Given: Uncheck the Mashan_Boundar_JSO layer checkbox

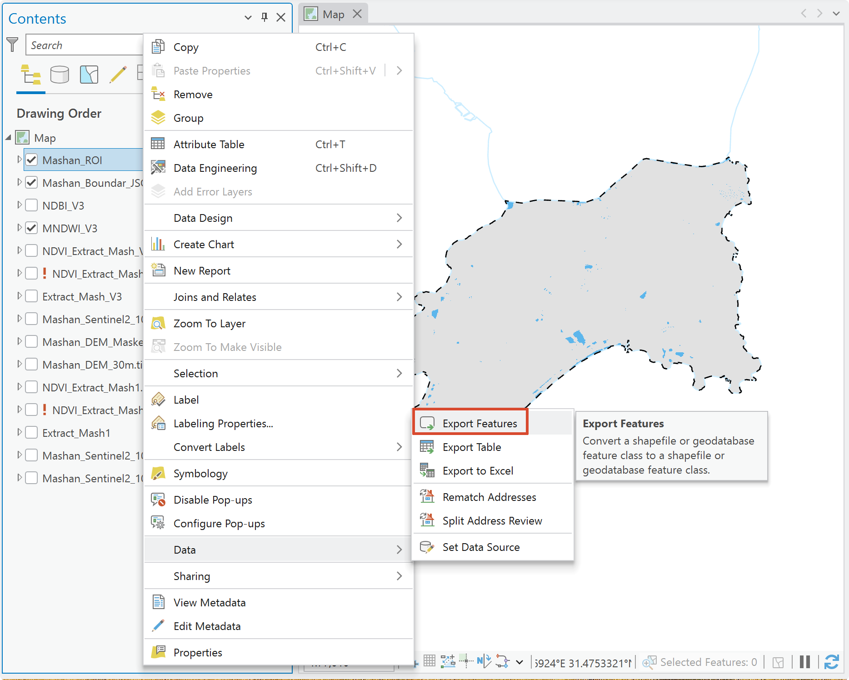Looking at the screenshot, I should point(31,183).
